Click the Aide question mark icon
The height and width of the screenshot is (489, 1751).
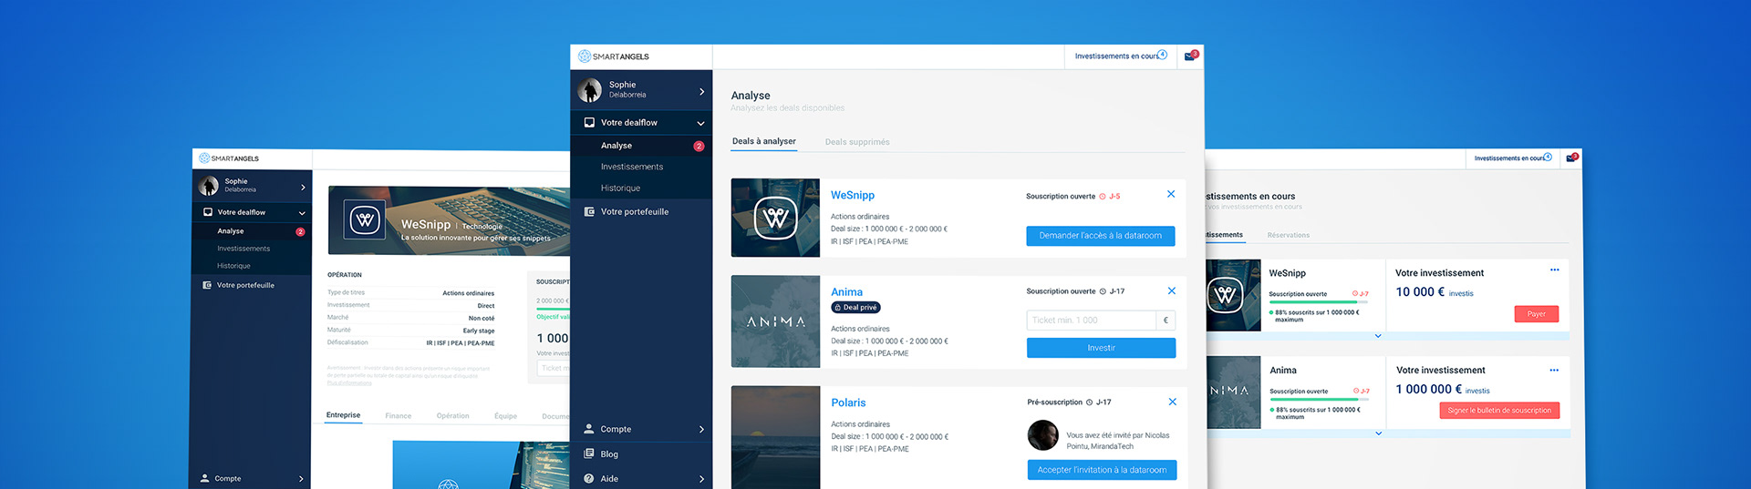(x=589, y=478)
